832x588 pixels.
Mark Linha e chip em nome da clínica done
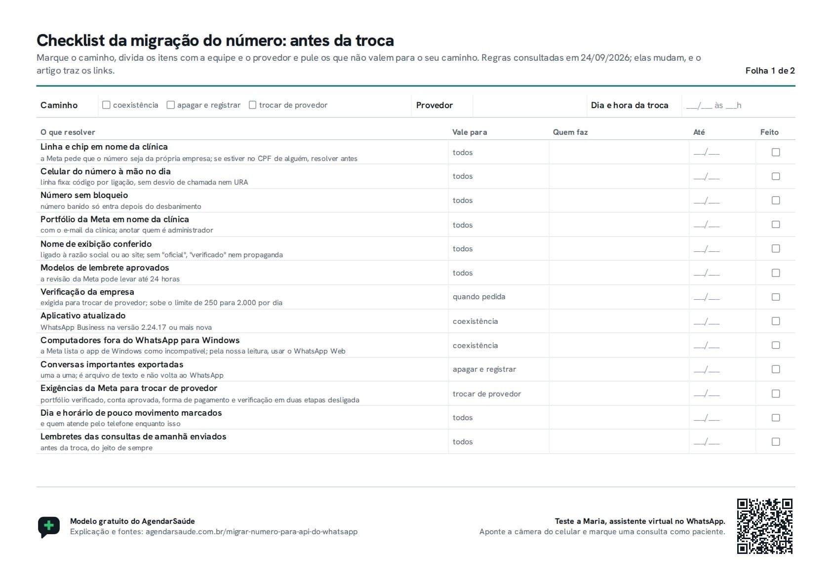click(x=776, y=152)
